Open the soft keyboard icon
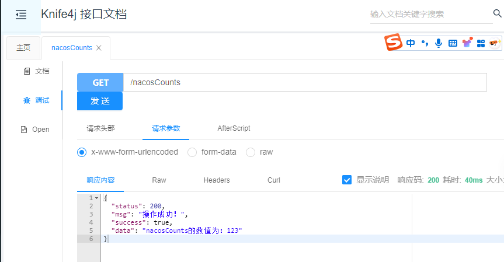Screen dimensions: 504x262 (453, 43)
